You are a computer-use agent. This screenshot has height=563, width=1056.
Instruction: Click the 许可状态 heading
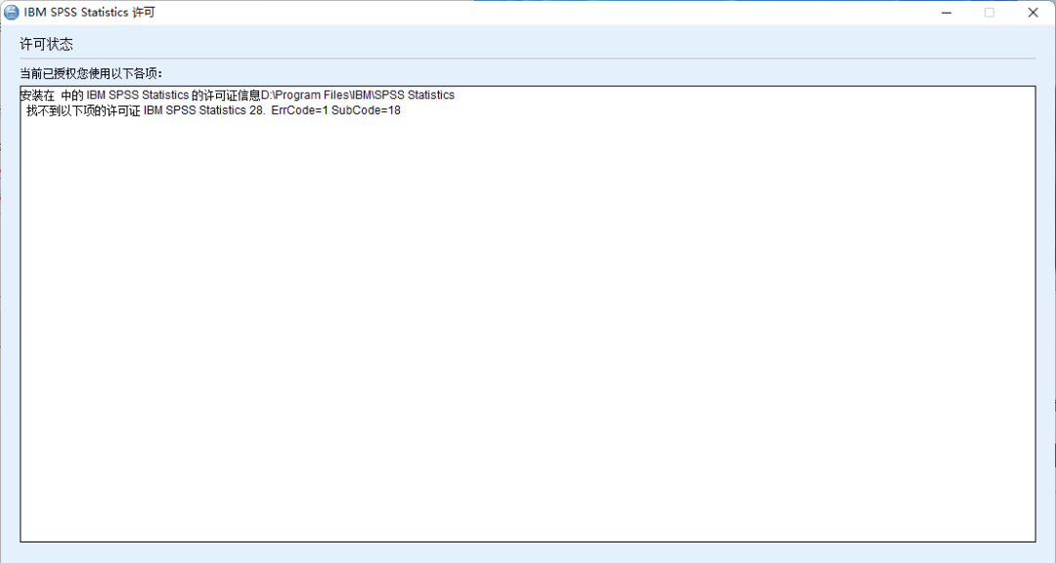tap(47, 44)
